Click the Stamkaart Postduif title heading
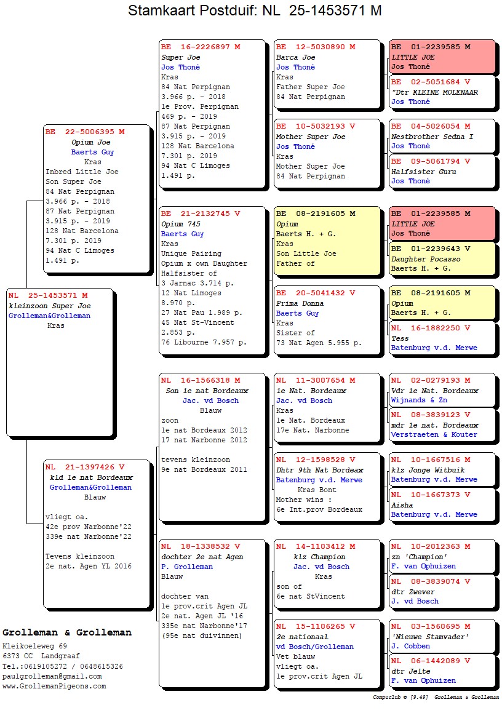Viewport: 502px width, 721px height. click(x=254, y=11)
